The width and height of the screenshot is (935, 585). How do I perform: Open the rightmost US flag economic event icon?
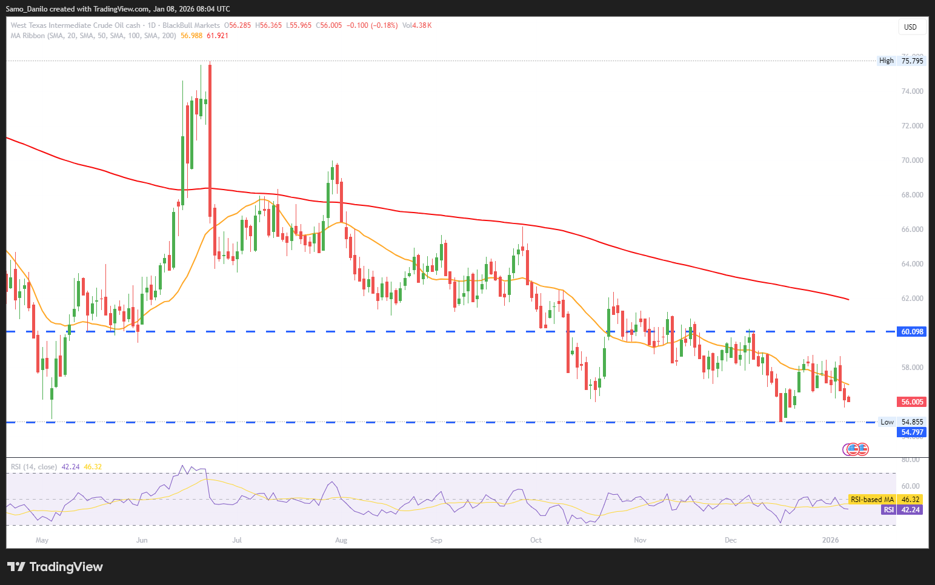click(x=862, y=449)
